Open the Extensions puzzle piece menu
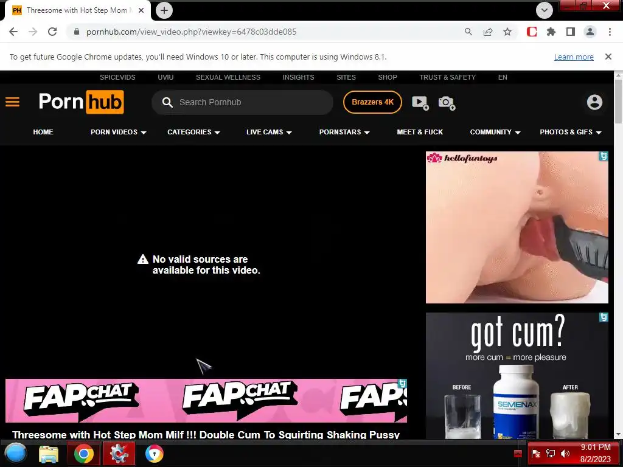 tap(551, 32)
